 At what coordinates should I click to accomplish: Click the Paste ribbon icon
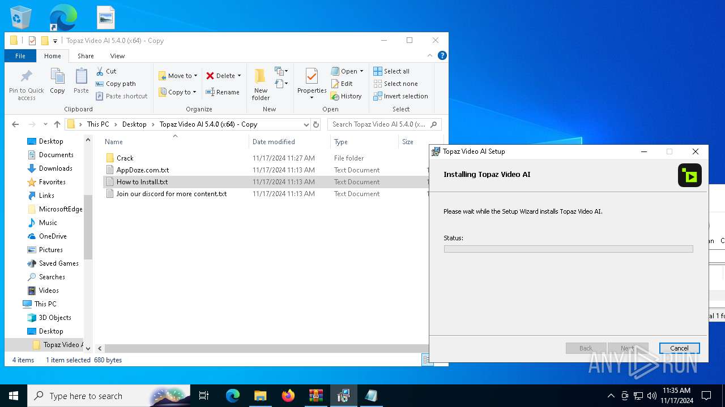[81, 81]
